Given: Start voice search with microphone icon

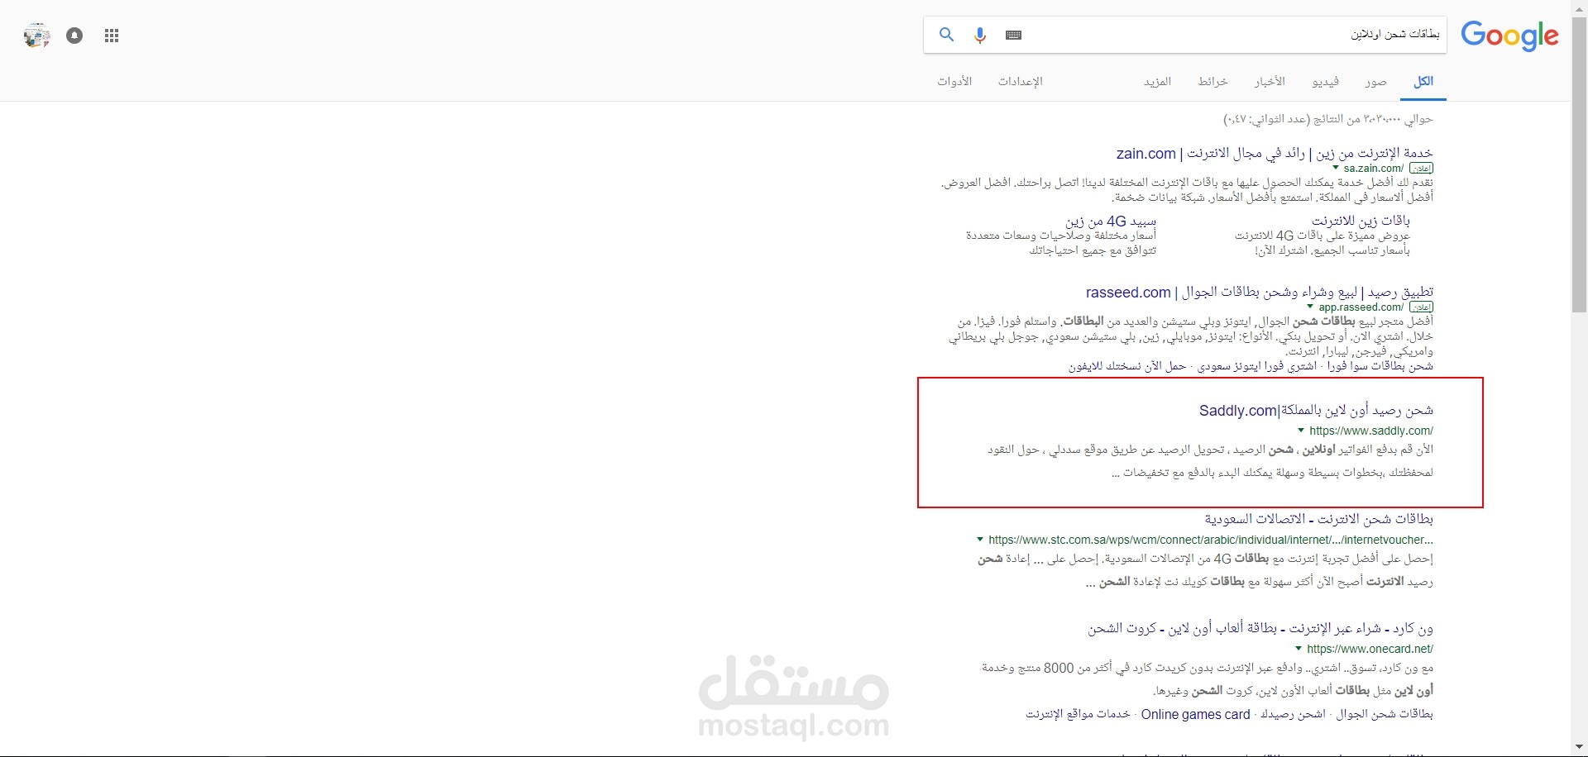Looking at the screenshot, I should click(980, 36).
